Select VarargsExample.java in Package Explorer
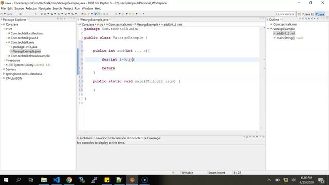The height and width of the screenshot is (185, 329). point(27,51)
